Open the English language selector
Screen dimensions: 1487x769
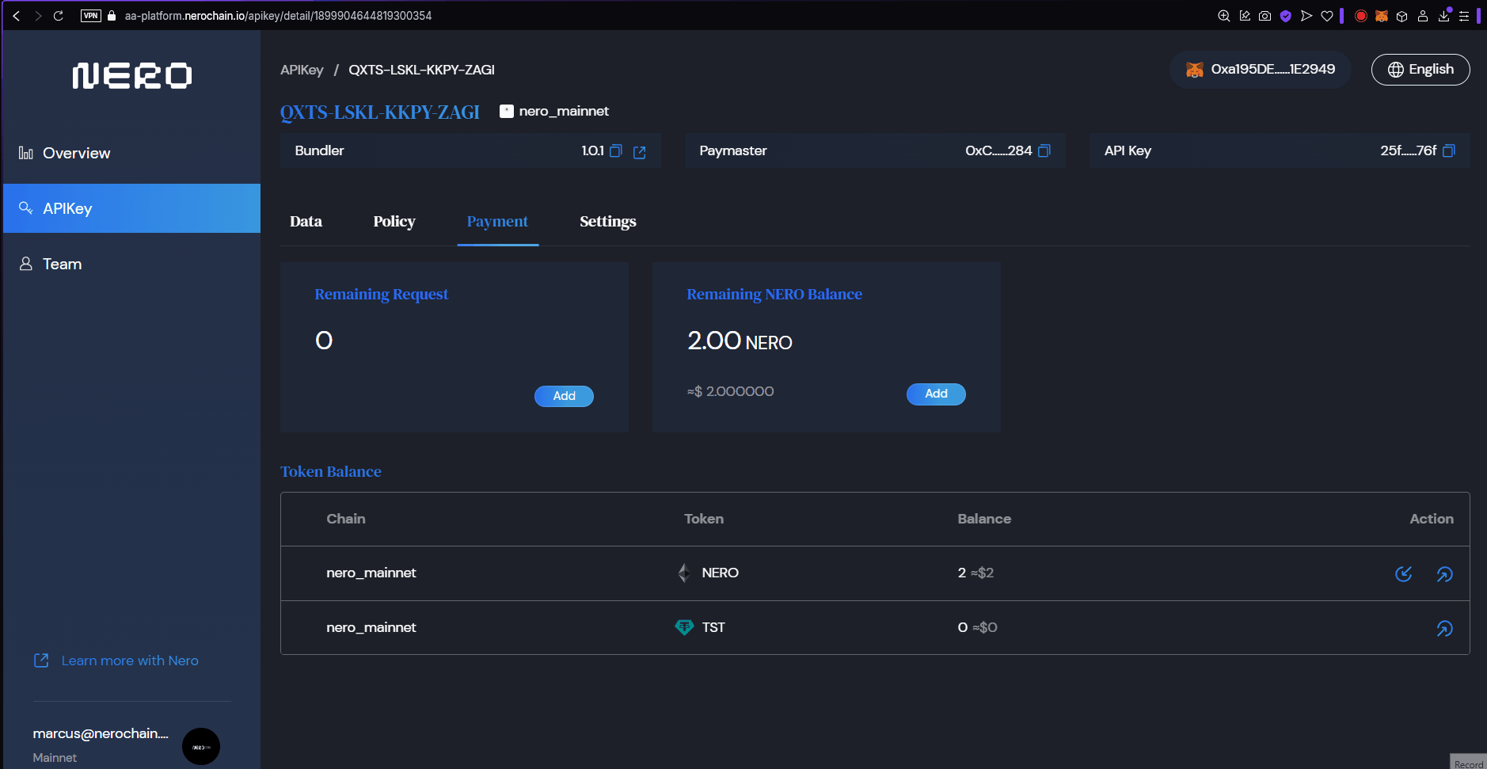(1420, 70)
